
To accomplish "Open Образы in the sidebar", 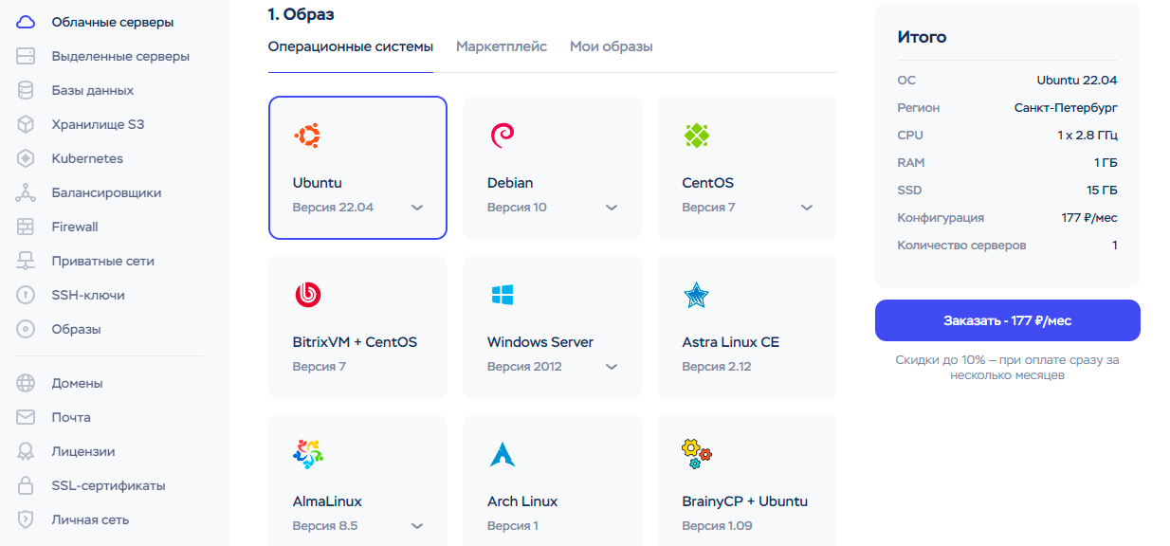I will 76,329.
